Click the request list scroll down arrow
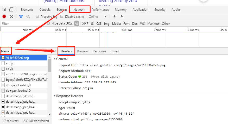The width and height of the screenshot is (228, 124). tap(50, 115)
